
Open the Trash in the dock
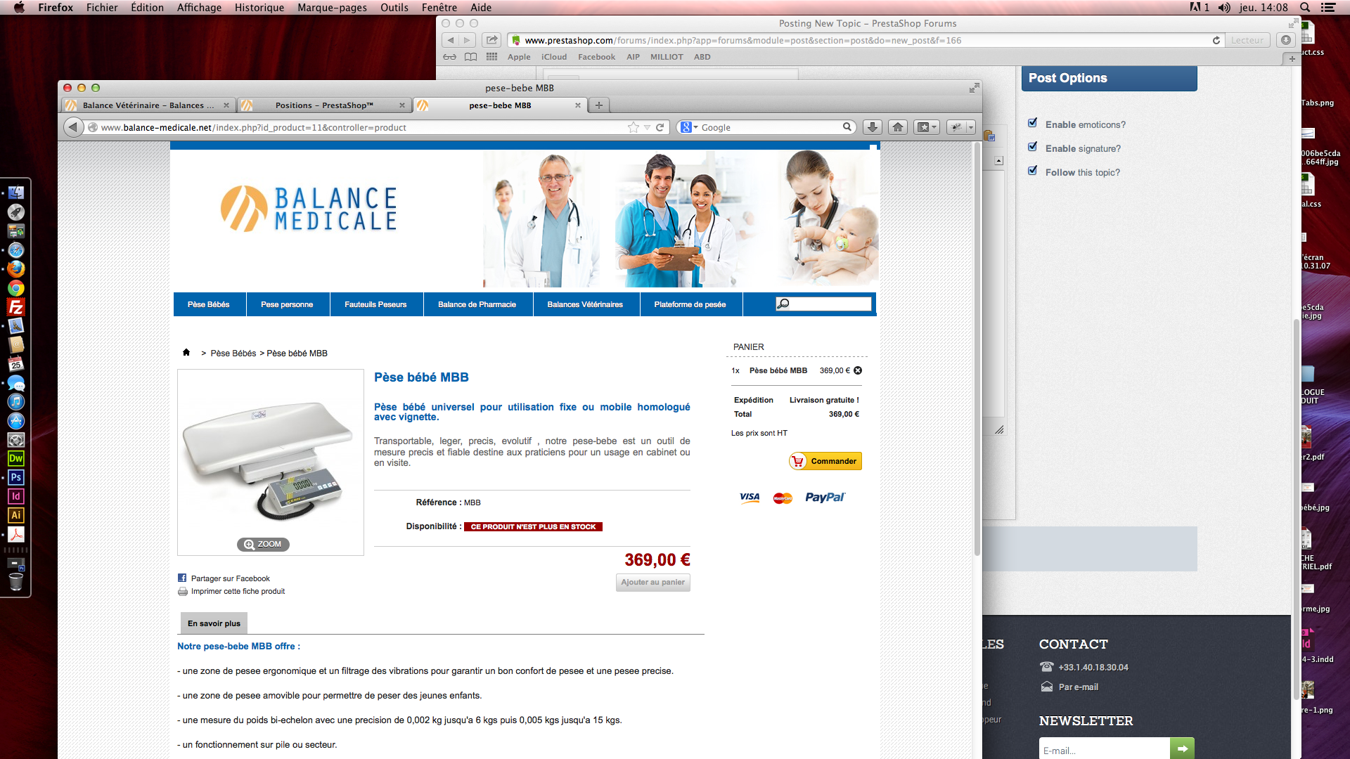(x=16, y=582)
